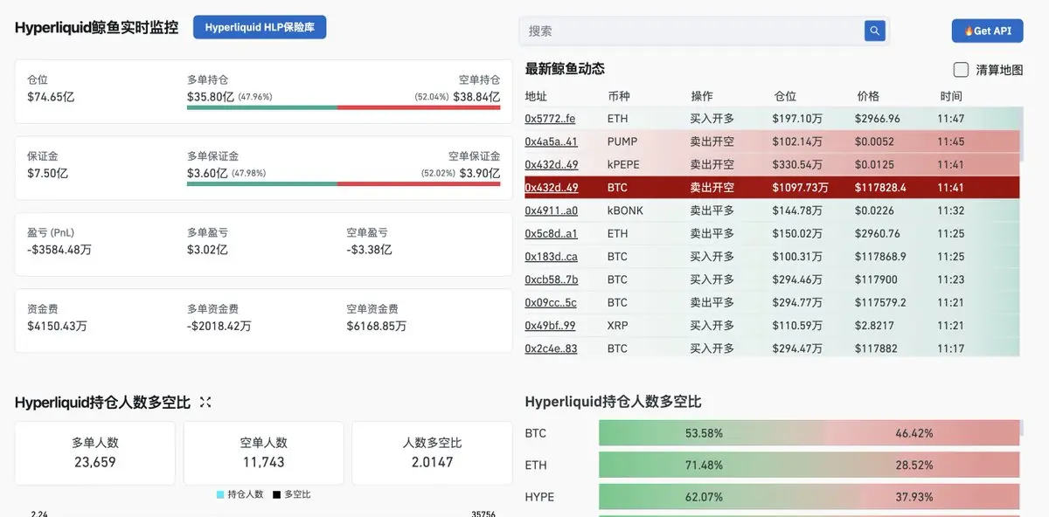Open address 0x432d..49 in kPEPE row
Image resolution: width=1049 pixels, height=517 pixels.
(x=552, y=164)
